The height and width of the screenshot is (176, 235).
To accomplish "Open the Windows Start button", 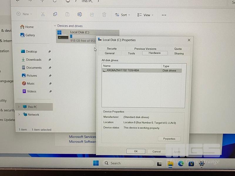I will point(96,163).
